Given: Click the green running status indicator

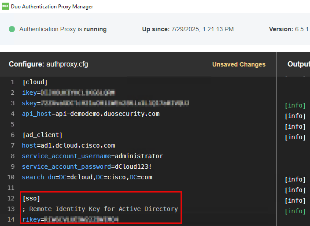Looking at the screenshot, I should point(12,29).
